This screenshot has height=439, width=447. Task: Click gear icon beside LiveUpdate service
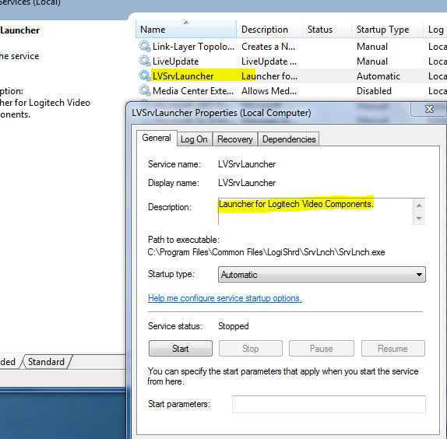tap(145, 61)
